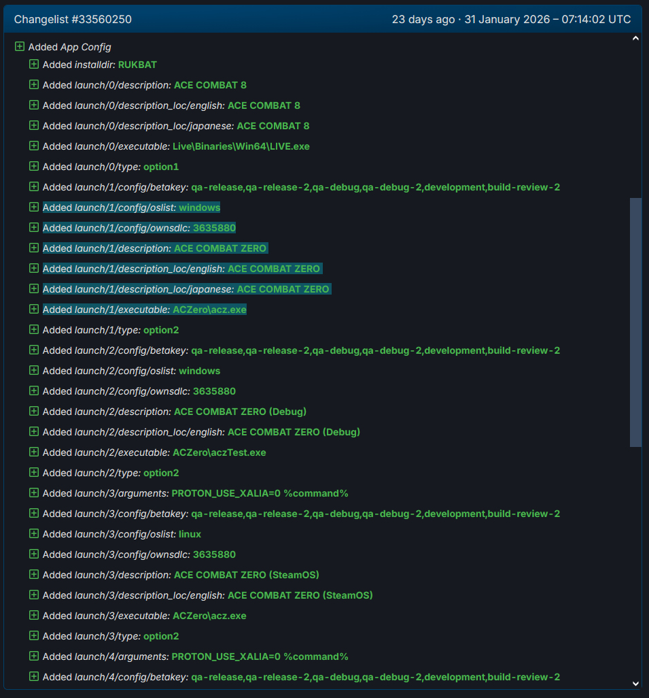The height and width of the screenshot is (698, 649).
Task: Click plus icon beside launch/0/description_loc/japanese row
Action: [x=34, y=126]
